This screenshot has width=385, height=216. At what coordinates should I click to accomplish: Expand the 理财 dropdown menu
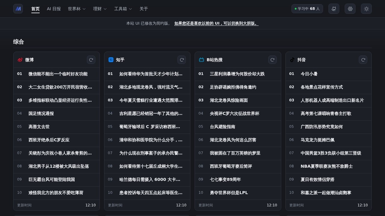point(100,9)
